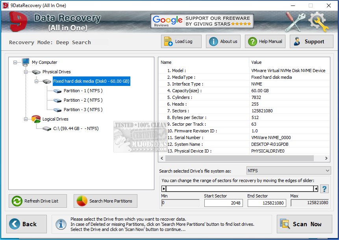Open the About us dialog
Screen dimensions: 339x240
pyautogui.click(x=223, y=41)
